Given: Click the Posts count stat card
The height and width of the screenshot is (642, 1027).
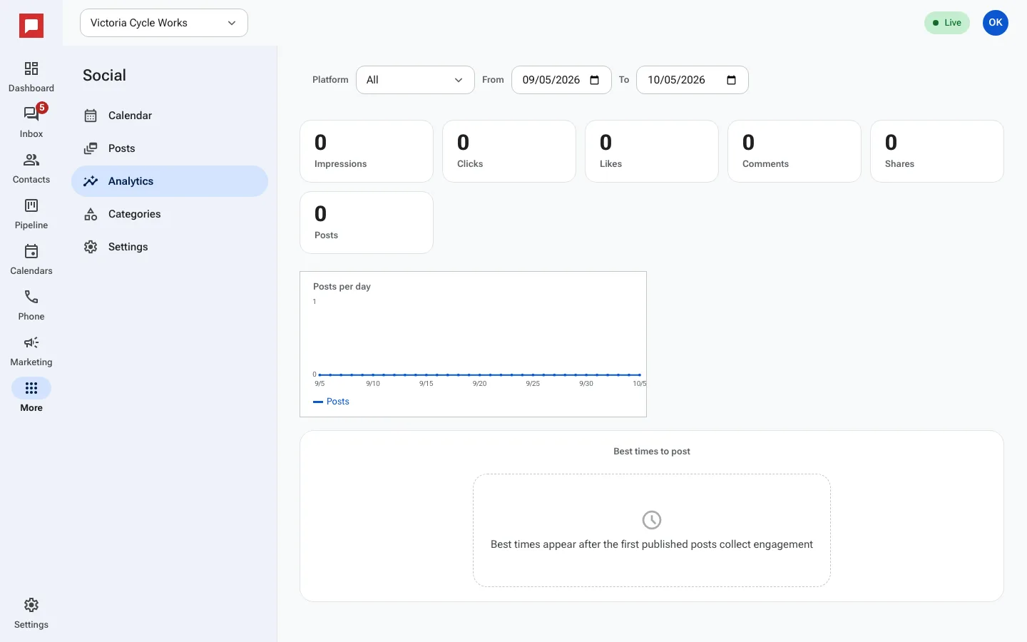Looking at the screenshot, I should pos(367,223).
